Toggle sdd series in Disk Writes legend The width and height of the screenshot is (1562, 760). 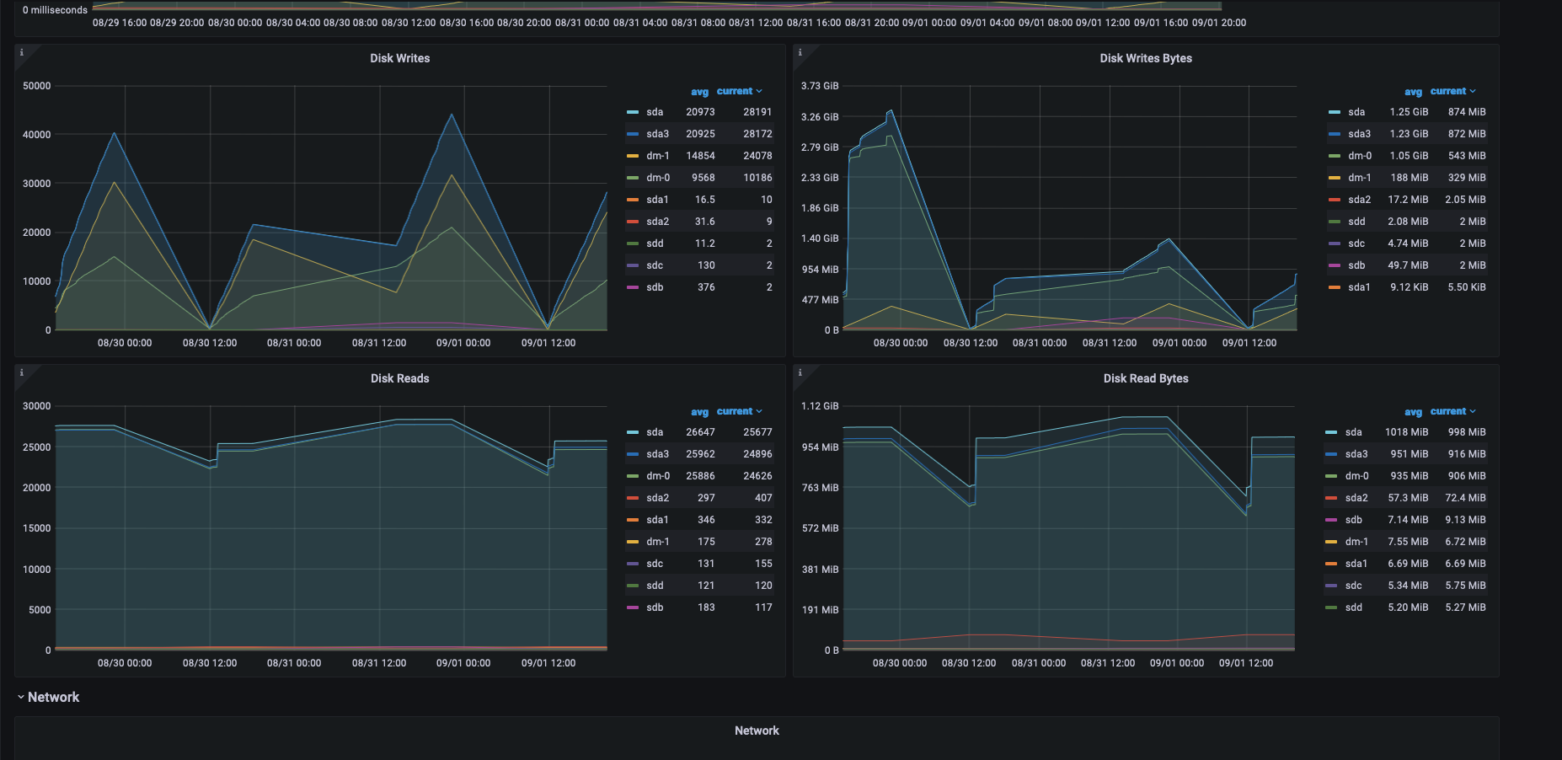pos(655,244)
